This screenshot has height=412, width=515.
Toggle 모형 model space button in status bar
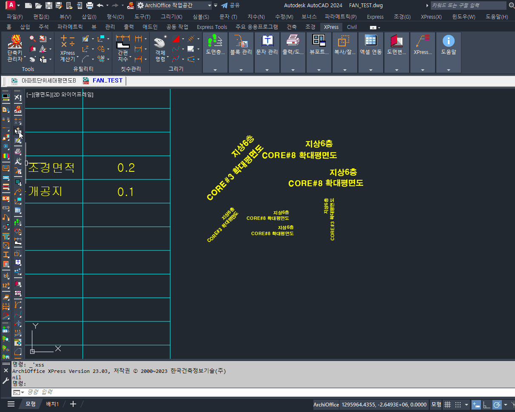pyautogui.click(x=436, y=404)
